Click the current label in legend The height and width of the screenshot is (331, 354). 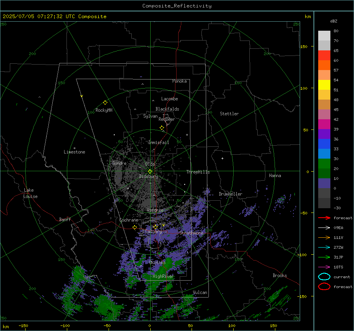point(342,277)
